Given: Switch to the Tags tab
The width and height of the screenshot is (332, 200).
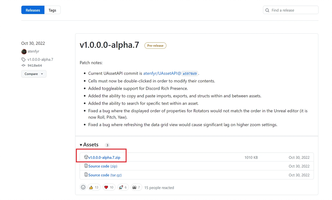Looking at the screenshot, I should 52,10.
